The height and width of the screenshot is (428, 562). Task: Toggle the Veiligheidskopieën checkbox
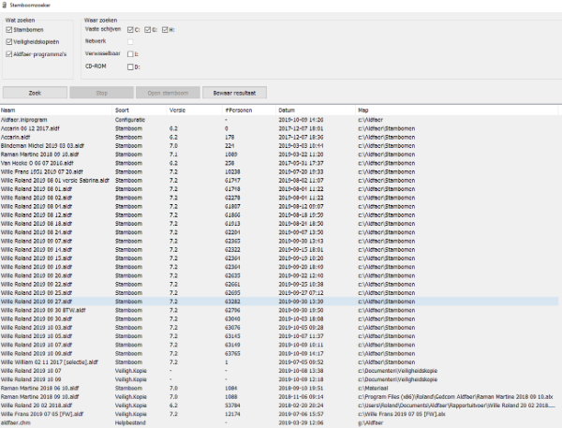9,42
